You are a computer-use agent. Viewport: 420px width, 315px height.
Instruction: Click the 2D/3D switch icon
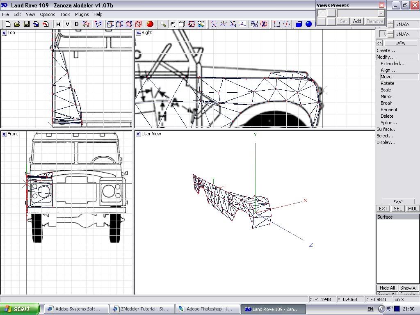[254, 24]
